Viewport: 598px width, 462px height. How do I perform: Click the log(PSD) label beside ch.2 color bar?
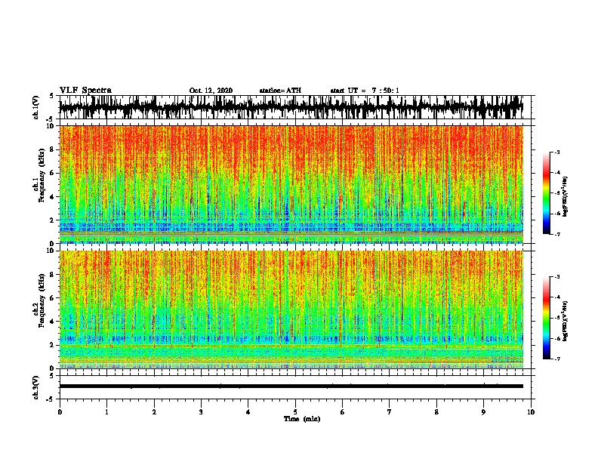566,322
